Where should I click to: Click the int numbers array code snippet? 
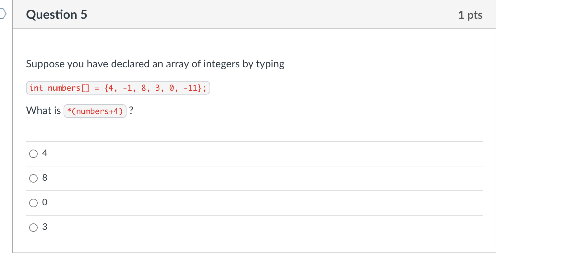(117, 88)
